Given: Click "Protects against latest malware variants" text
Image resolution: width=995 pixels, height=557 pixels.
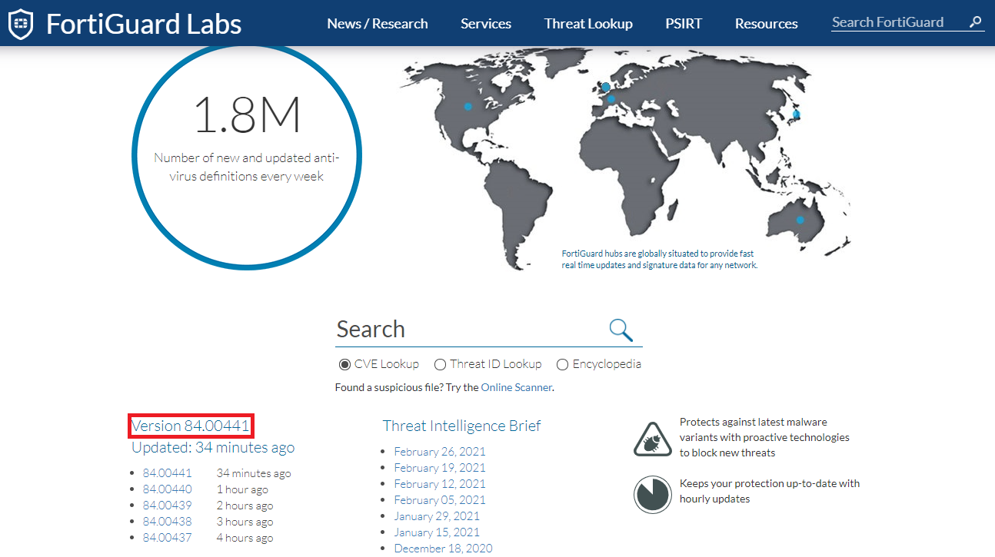Looking at the screenshot, I should tap(764, 437).
